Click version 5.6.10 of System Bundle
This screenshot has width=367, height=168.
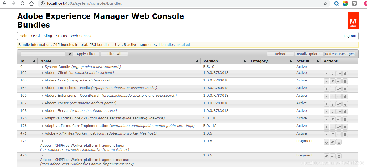[209, 67]
